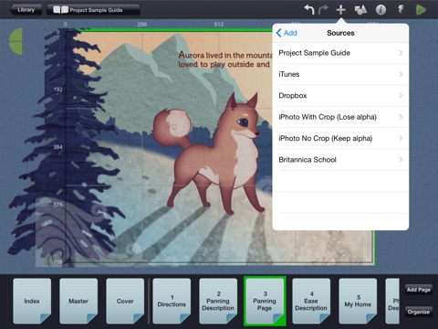Tap the green half-circle handle
The image size is (438, 329).
[16, 41]
